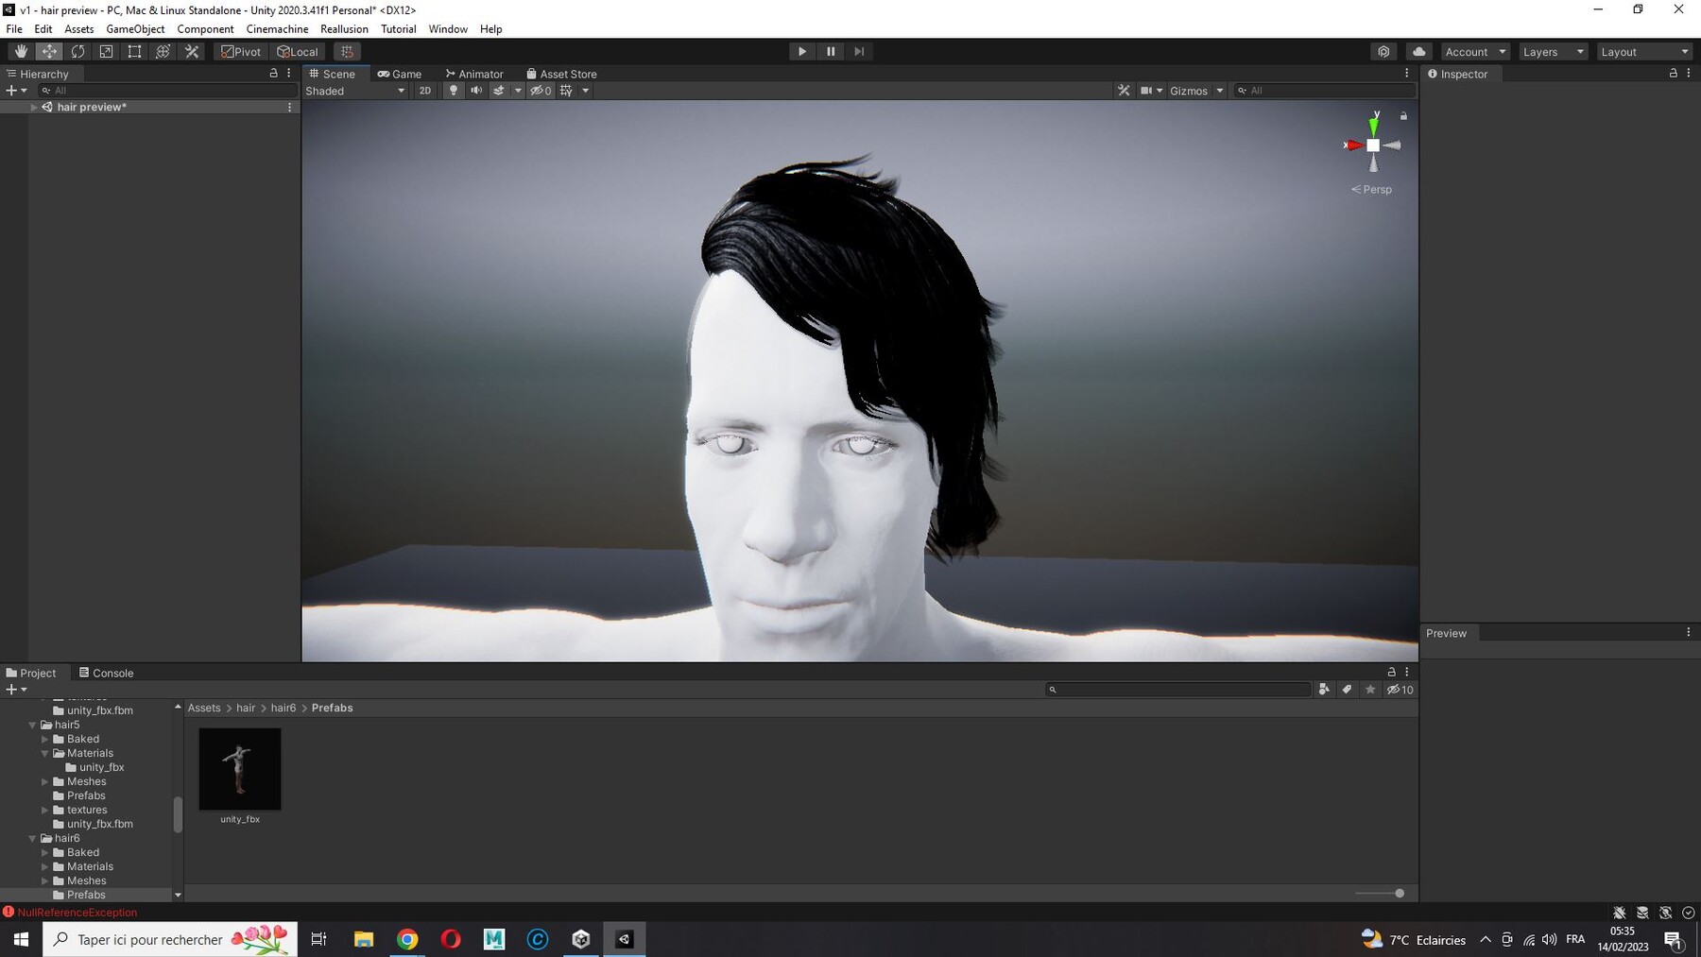The height and width of the screenshot is (957, 1701).
Task: Toggle hidden packages visibility count
Action: 1400,690
